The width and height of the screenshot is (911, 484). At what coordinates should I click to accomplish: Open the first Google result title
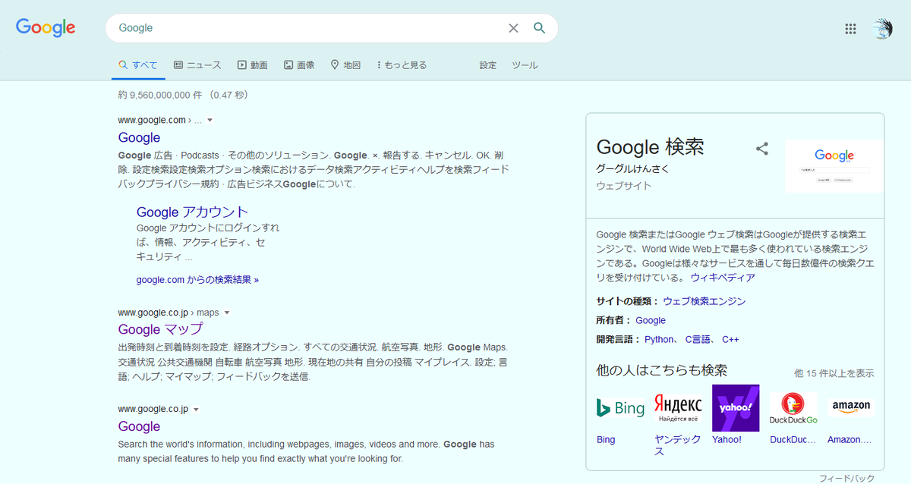pyautogui.click(x=139, y=137)
